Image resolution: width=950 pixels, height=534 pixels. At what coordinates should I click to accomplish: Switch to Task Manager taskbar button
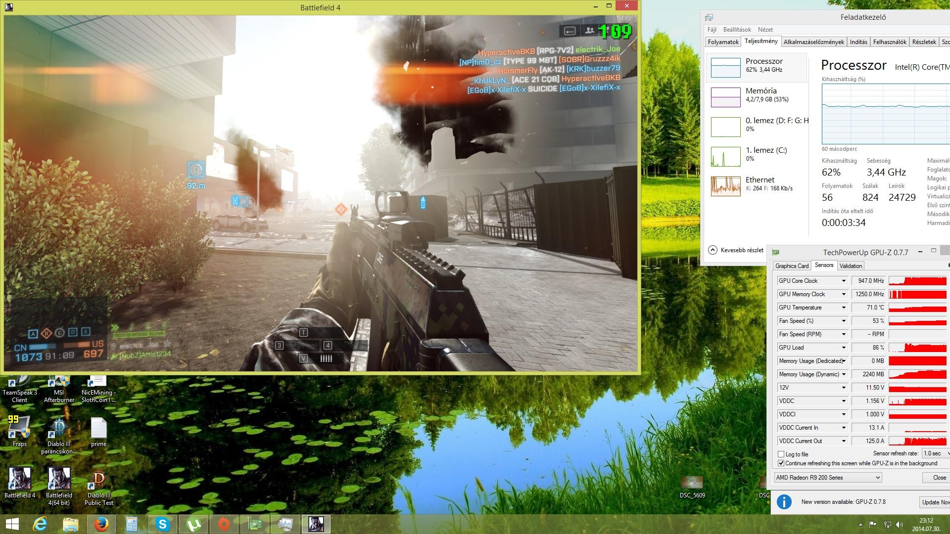(x=285, y=524)
